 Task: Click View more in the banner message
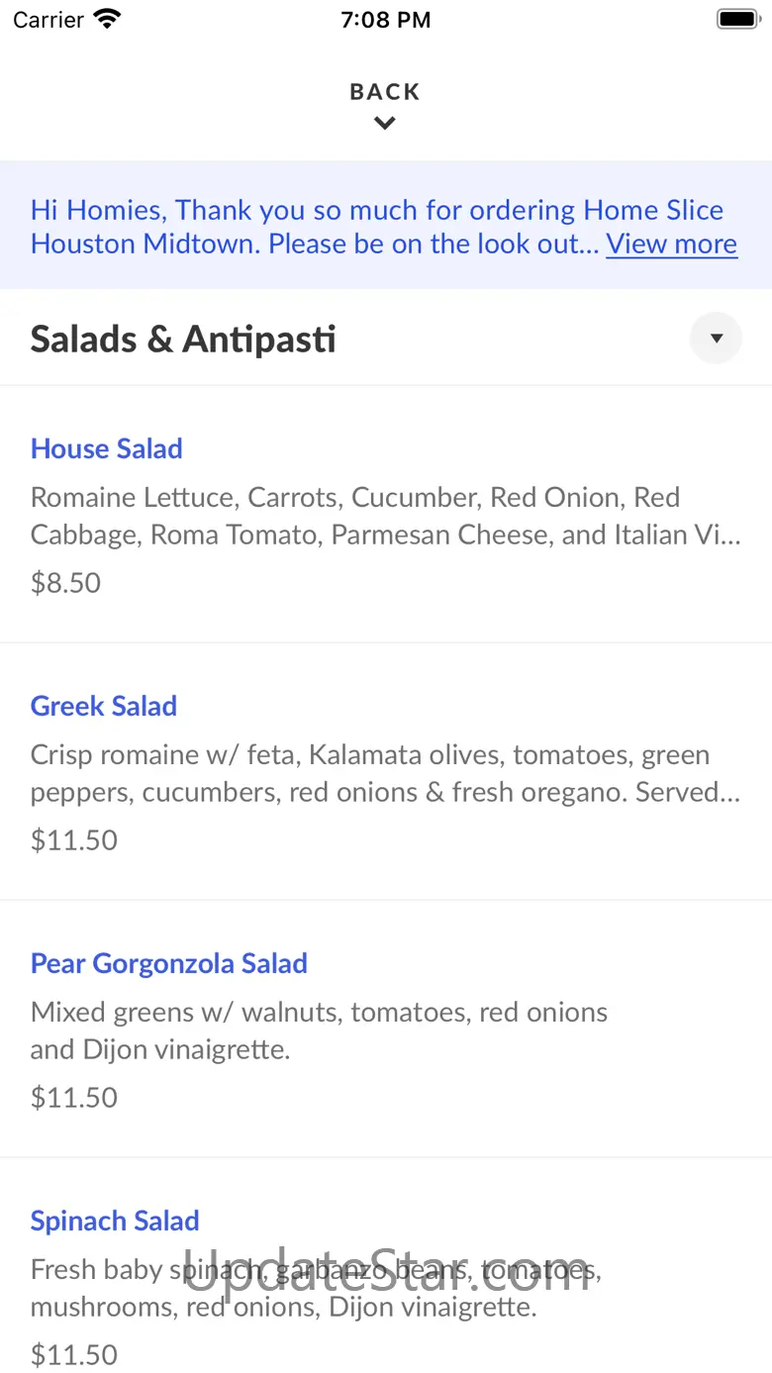coord(672,244)
